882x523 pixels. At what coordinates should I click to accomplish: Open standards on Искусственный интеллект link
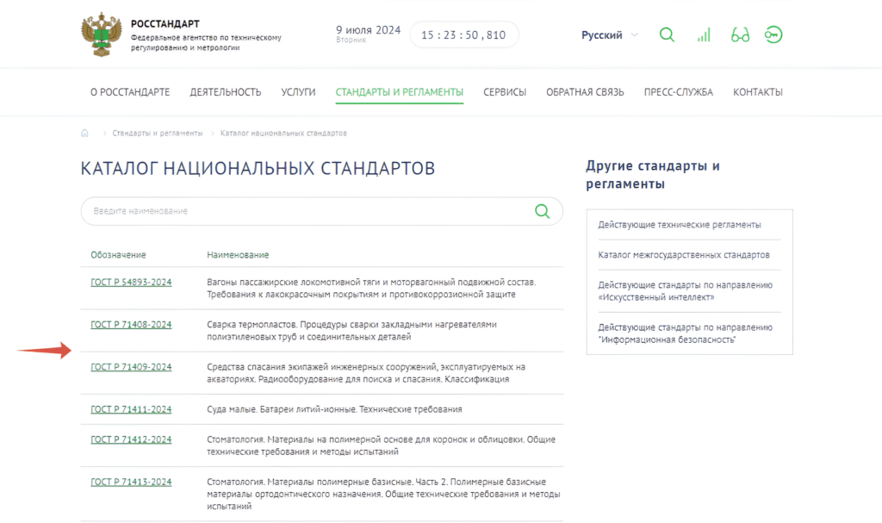pos(685,291)
